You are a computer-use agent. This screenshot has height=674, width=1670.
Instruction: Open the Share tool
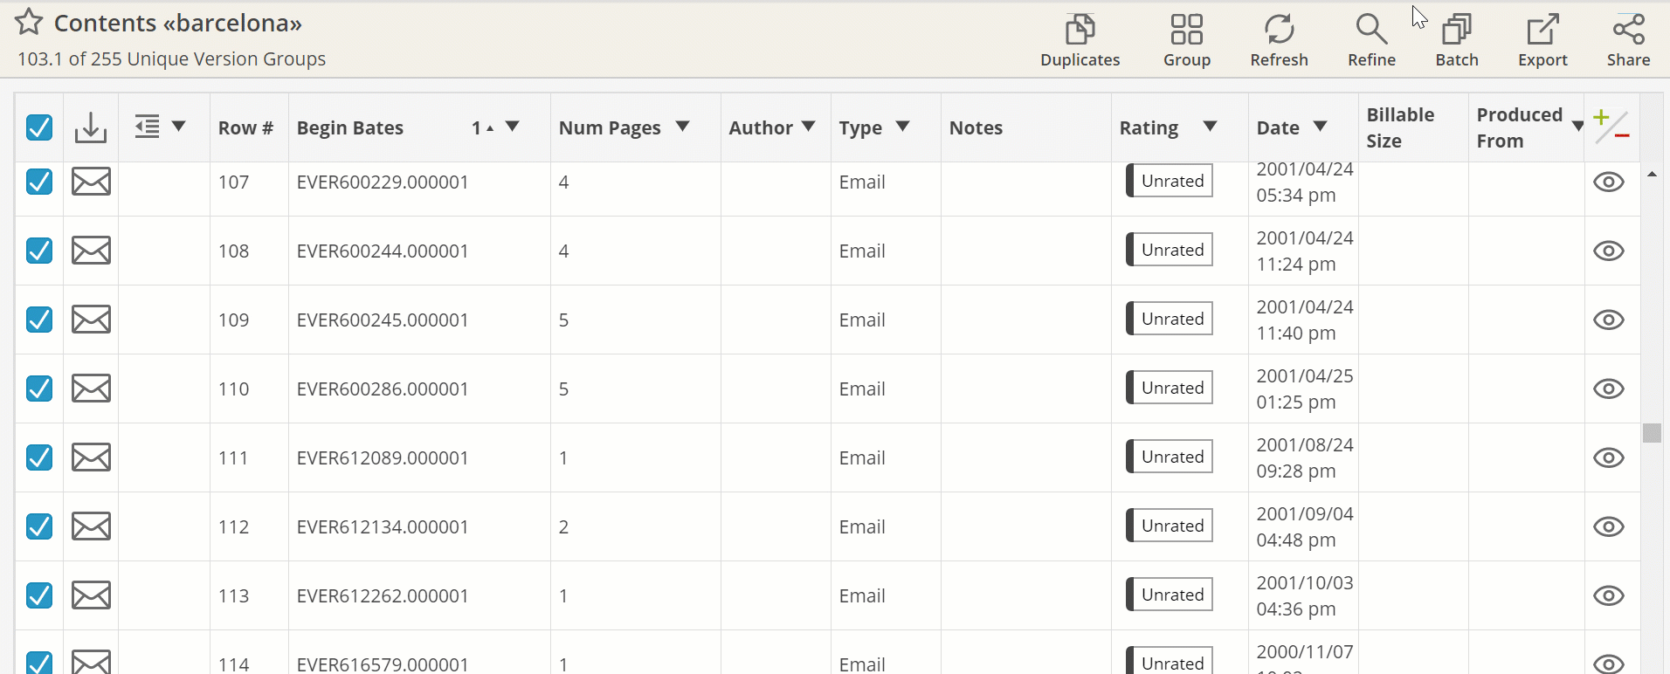click(1628, 41)
